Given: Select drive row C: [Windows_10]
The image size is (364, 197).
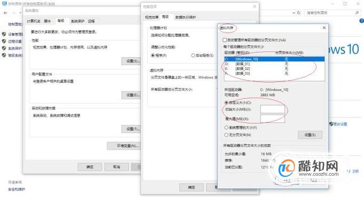Looking at the screenshot, I should click(274, 59).
